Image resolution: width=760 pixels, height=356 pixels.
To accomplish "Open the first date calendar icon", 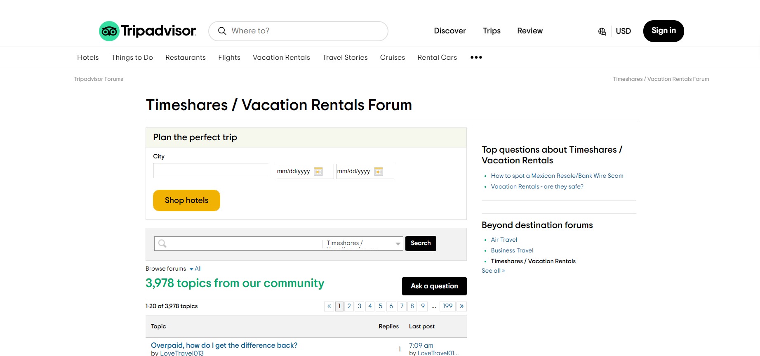I will coord(318,171).
